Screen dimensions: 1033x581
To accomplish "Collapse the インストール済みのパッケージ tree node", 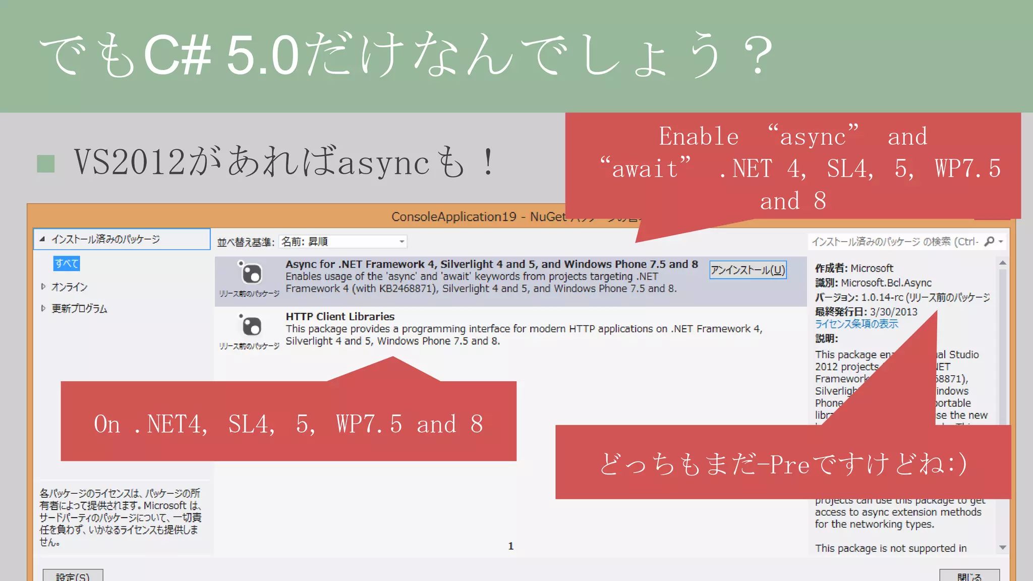I will 42,239.
